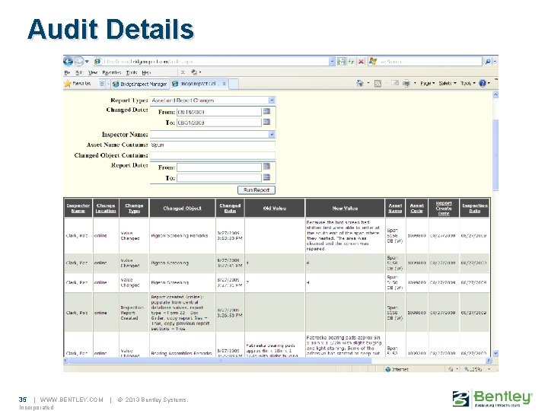Viewport: 548px width, 411px height.
Task: Click the Home icon in command bar
Action: point(359,83)
